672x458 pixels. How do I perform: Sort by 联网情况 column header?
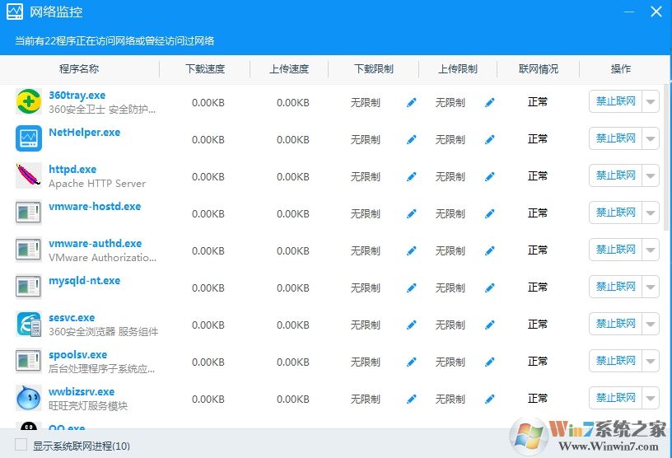click(539, 69)
